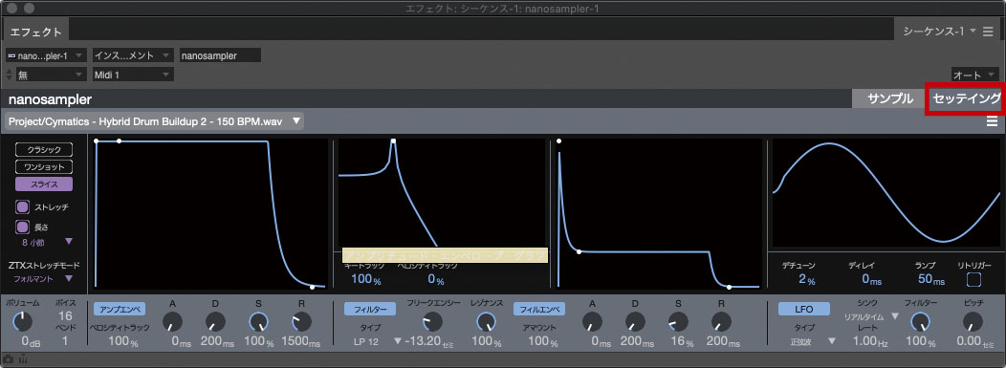Click the キートラック value 100%
The height and width of the screenshot is (368, 1006).
(x=365, y=279)
